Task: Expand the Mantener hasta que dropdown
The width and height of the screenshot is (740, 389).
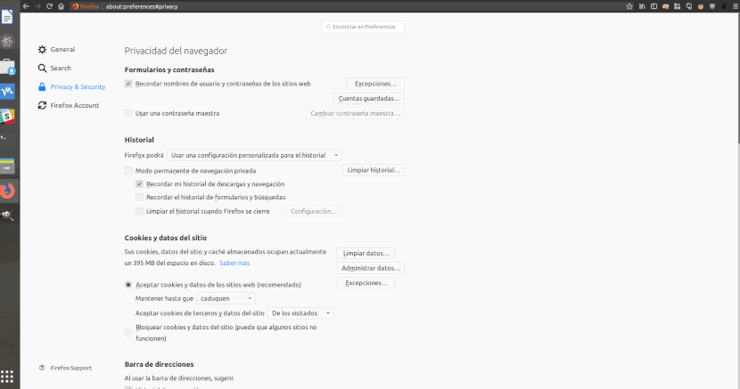Action: point(226,298)
